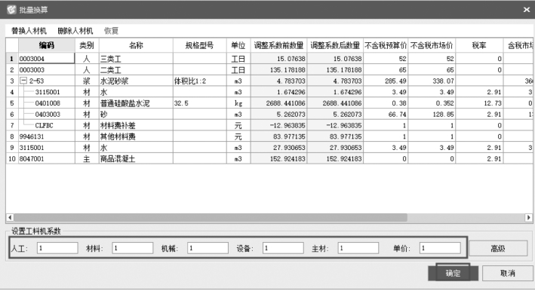535x291 pixels.
Task: Focus the 机械 coefficient field
Action: point(208,248)
